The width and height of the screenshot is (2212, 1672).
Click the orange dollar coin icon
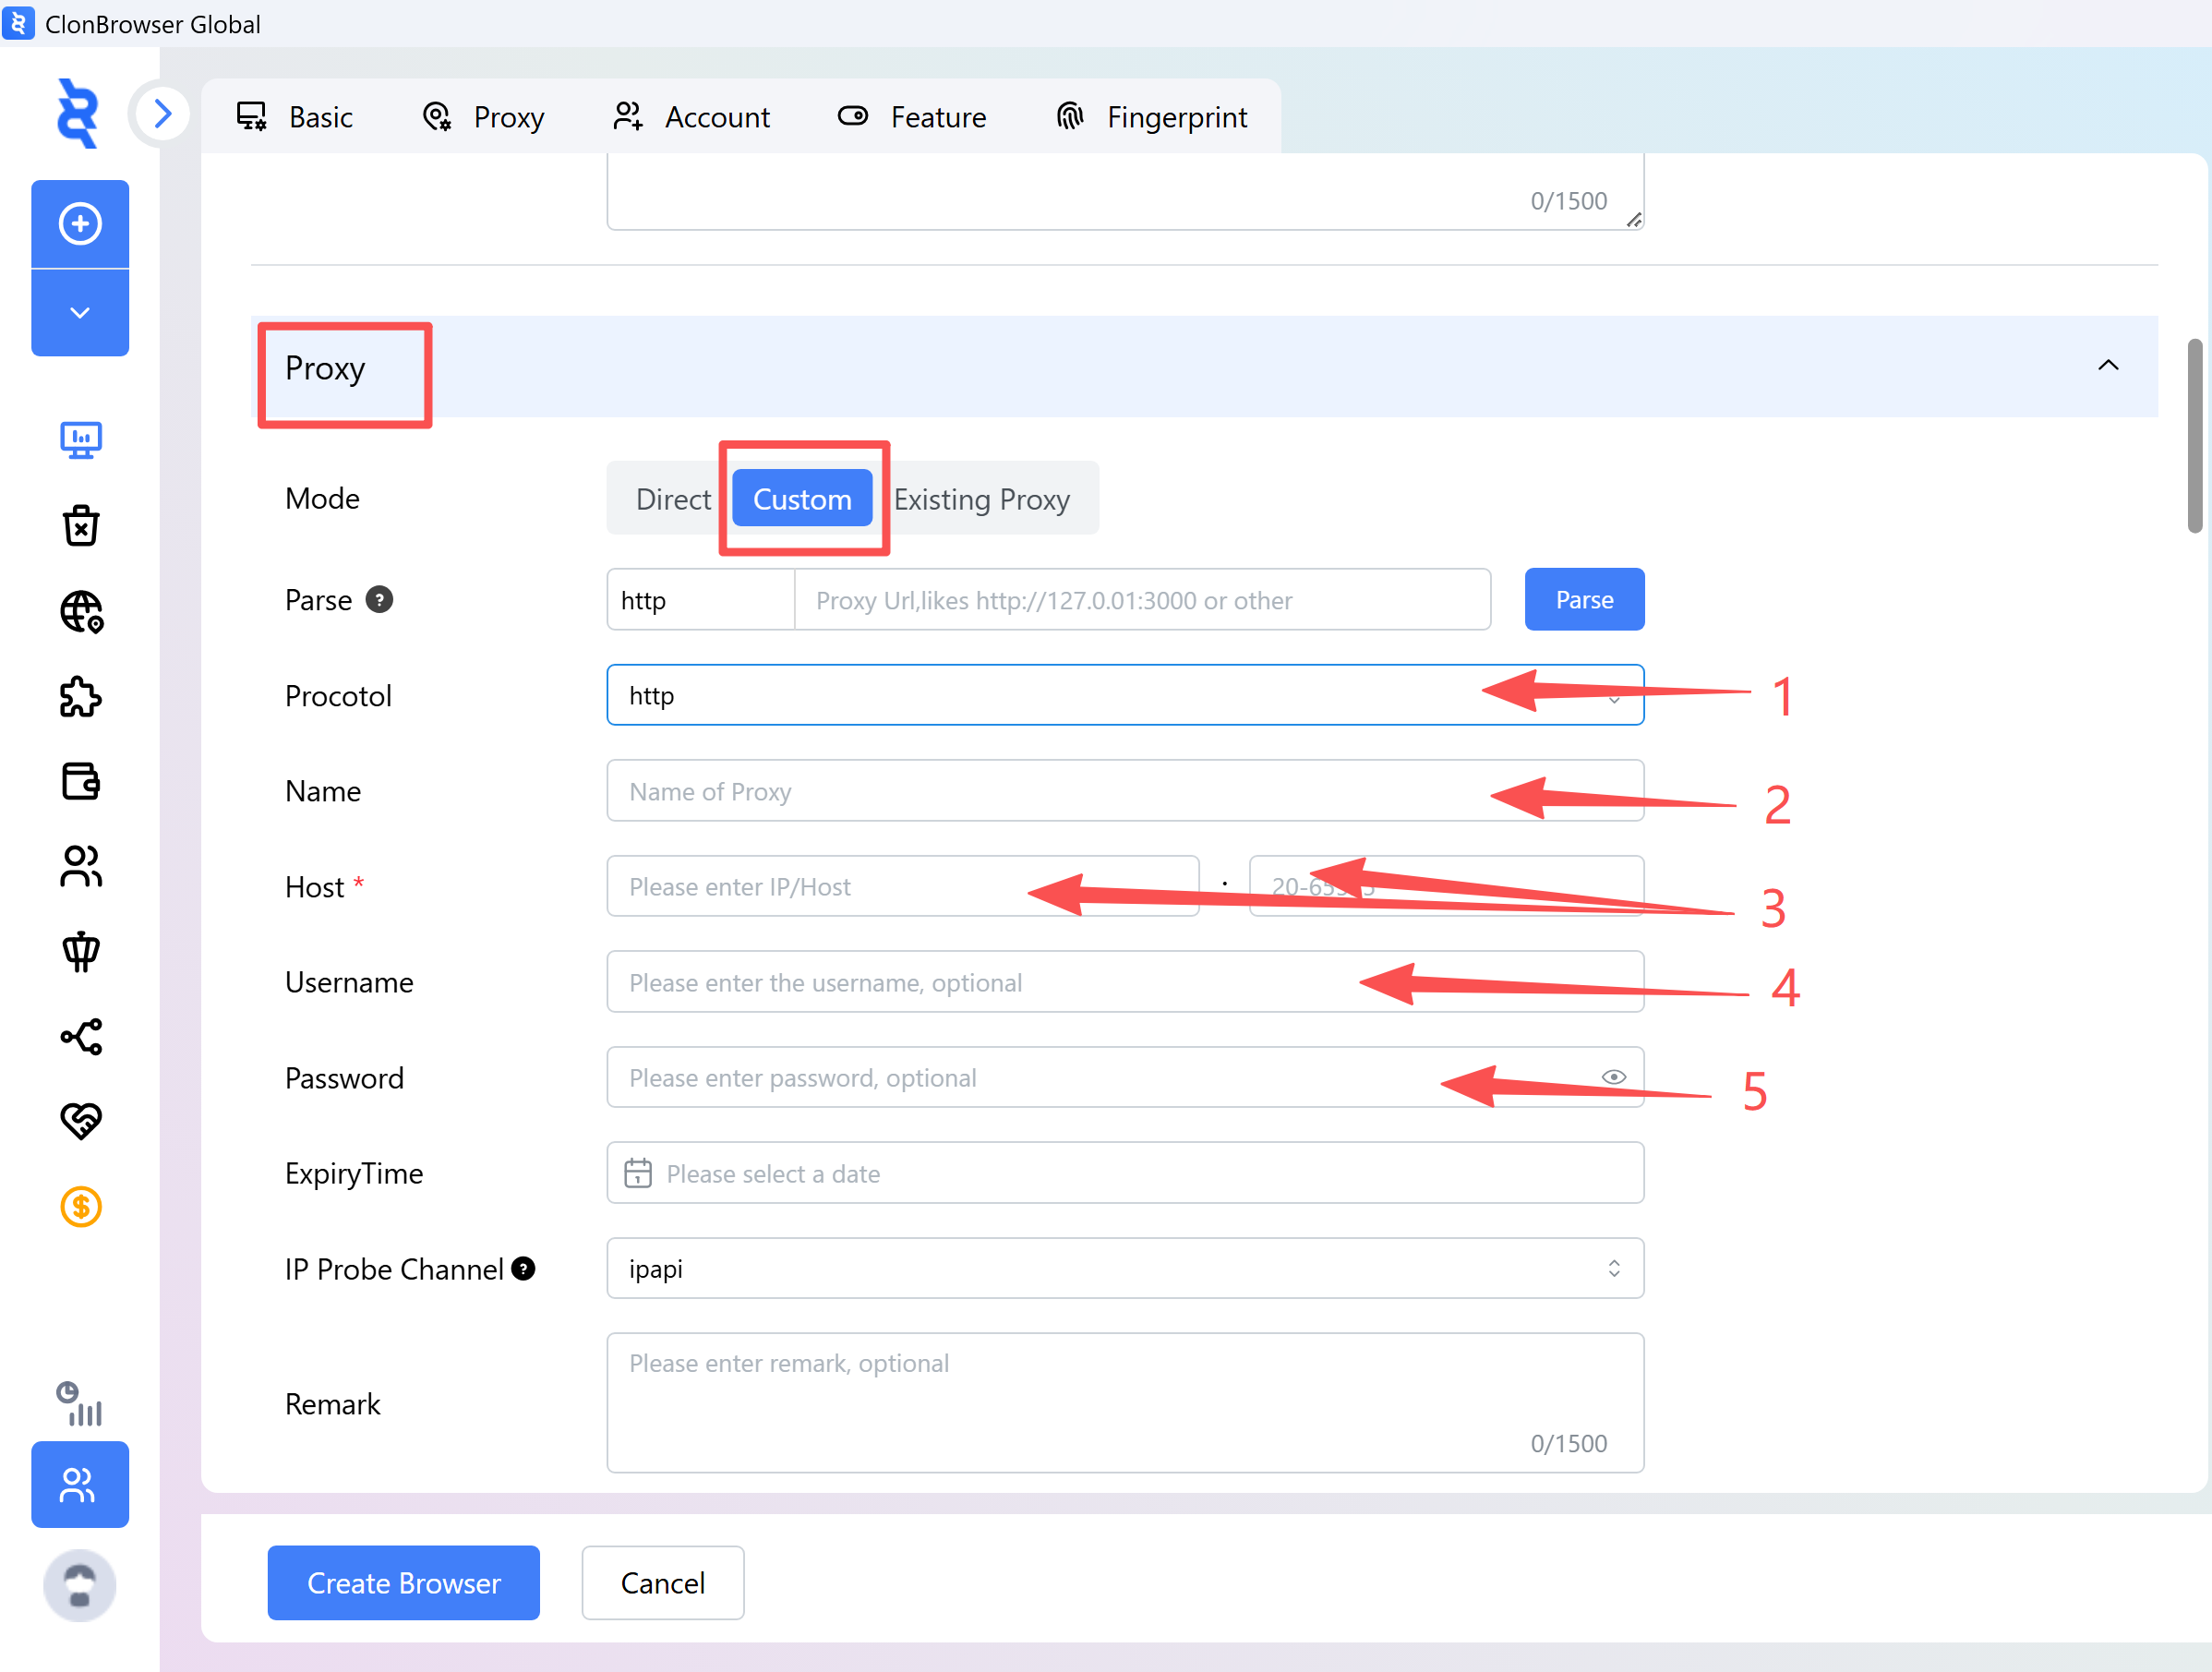(81, 1207)
